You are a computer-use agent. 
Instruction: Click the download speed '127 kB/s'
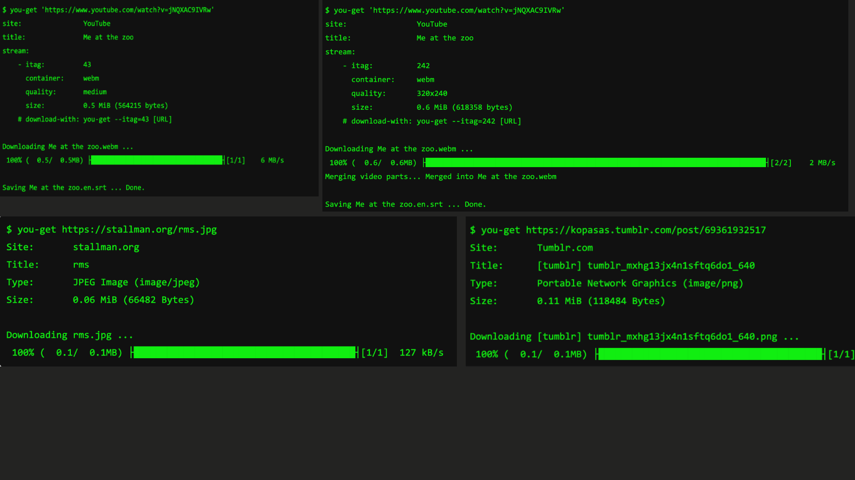pyautogui.click(x=421, y=352)
